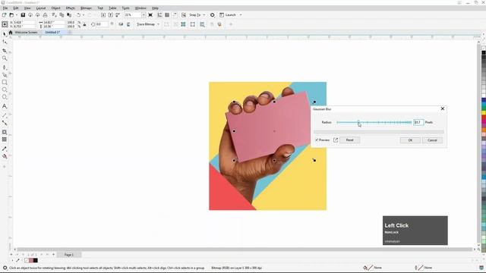Select the Ellipse tool
486x273 pixels.
pyautogui.click(x=5, y=89)
